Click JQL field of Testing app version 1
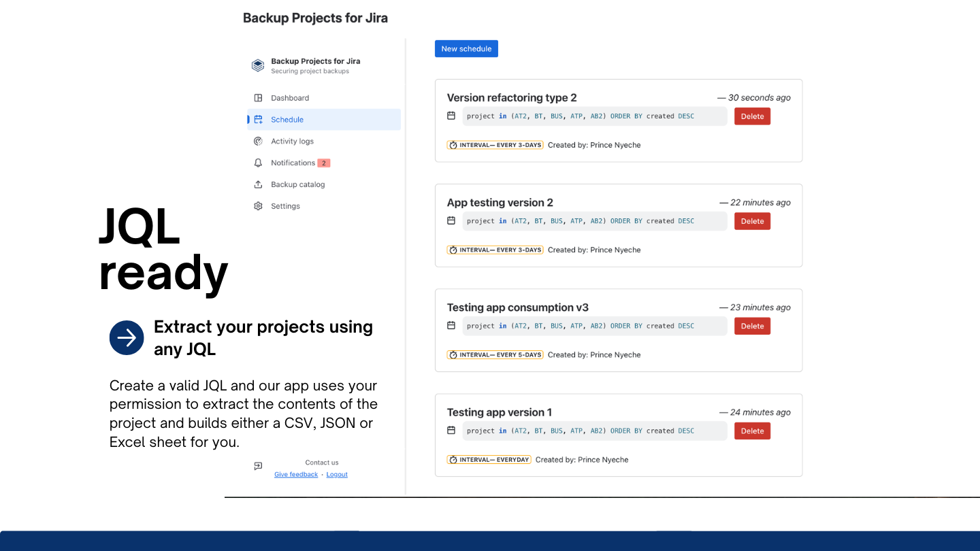 point(595,431)
